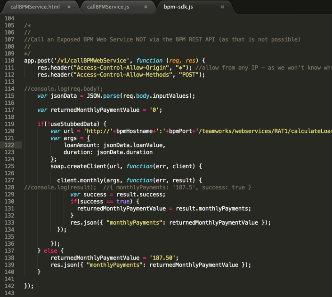
Task: Click the 'allow from any IP' comment
Action: pyautogui.click(x=264, y=68)
